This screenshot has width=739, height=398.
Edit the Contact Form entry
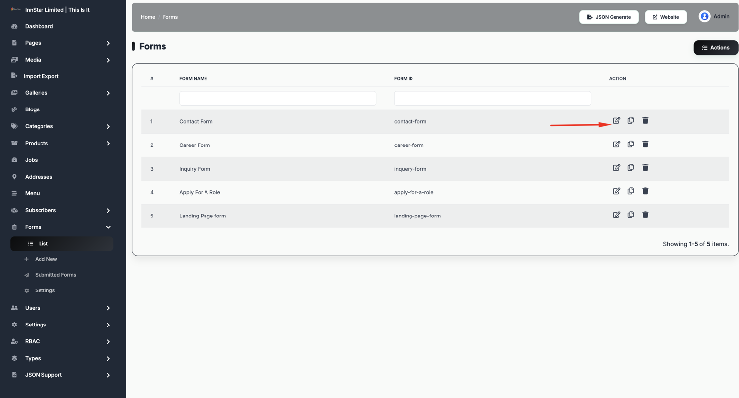616,120
